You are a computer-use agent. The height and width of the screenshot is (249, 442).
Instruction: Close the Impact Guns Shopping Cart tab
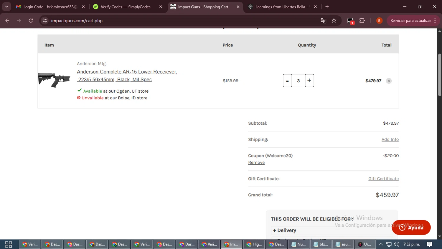(238, 7)
